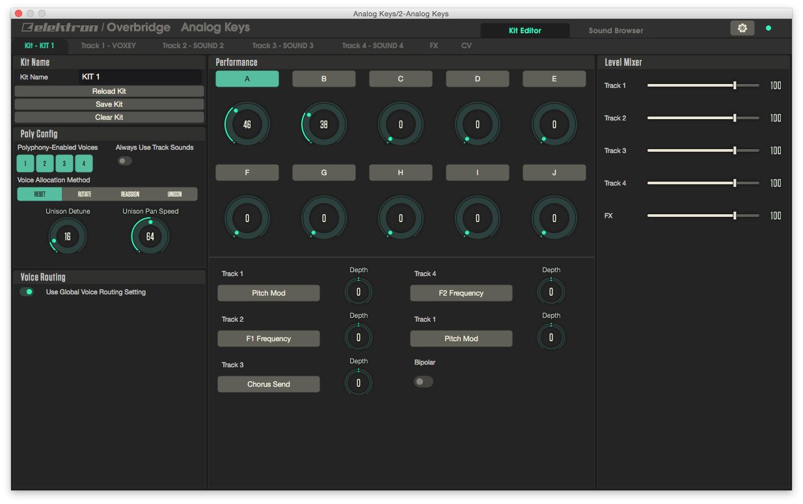This screenshot has height=504, width=803.
Task: Click Performance knob F
Action: [247, 218]
